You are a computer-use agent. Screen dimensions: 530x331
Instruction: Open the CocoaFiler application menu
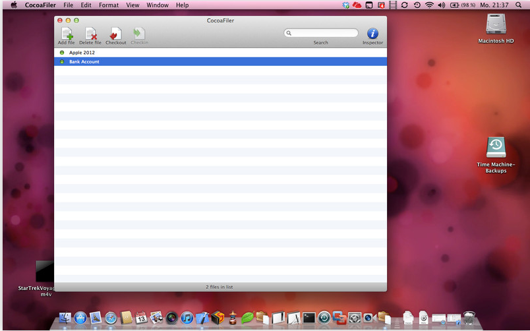(40, 5)
